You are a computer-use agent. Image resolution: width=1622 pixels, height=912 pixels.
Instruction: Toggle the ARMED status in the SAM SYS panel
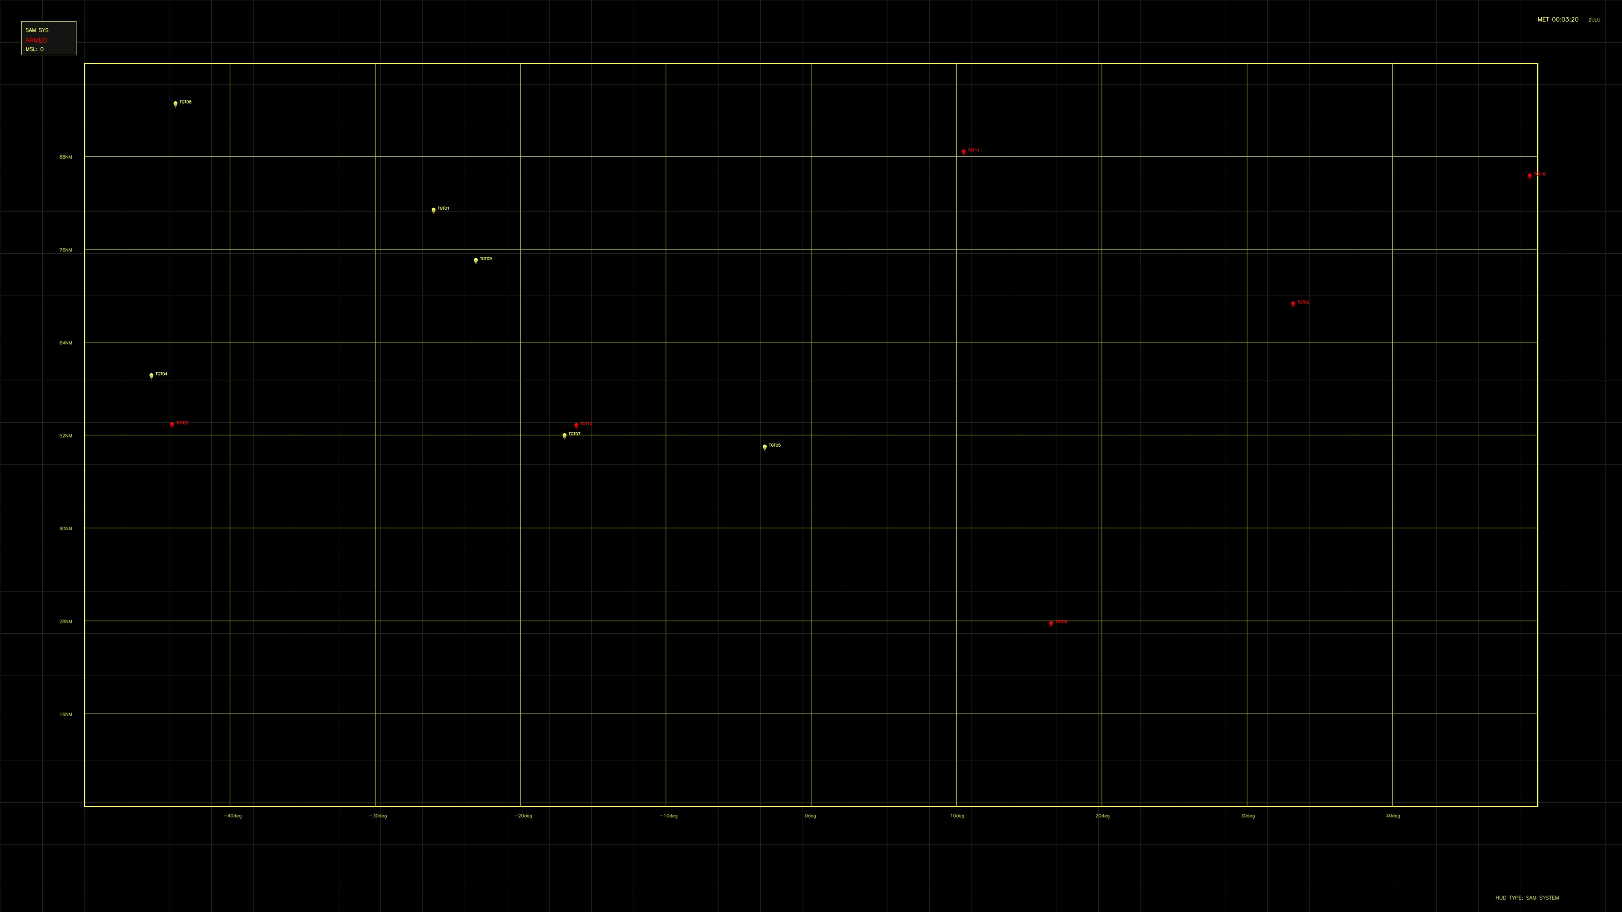click(x=36, y=40)
